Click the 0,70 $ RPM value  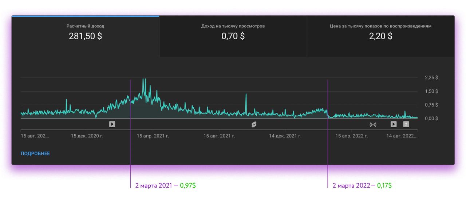(233, 36)
